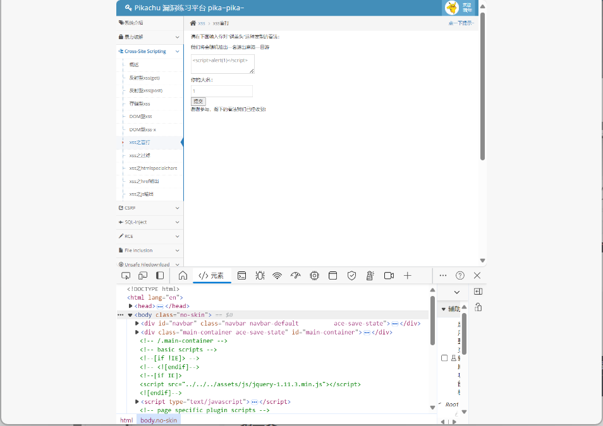Open the DevTools Welcome home tab
603x426 pixels.
pos(183,275)
